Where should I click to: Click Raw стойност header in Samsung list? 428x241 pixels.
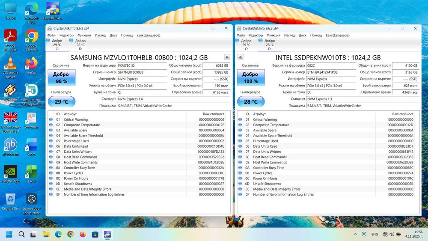click(x=213, y=114)
